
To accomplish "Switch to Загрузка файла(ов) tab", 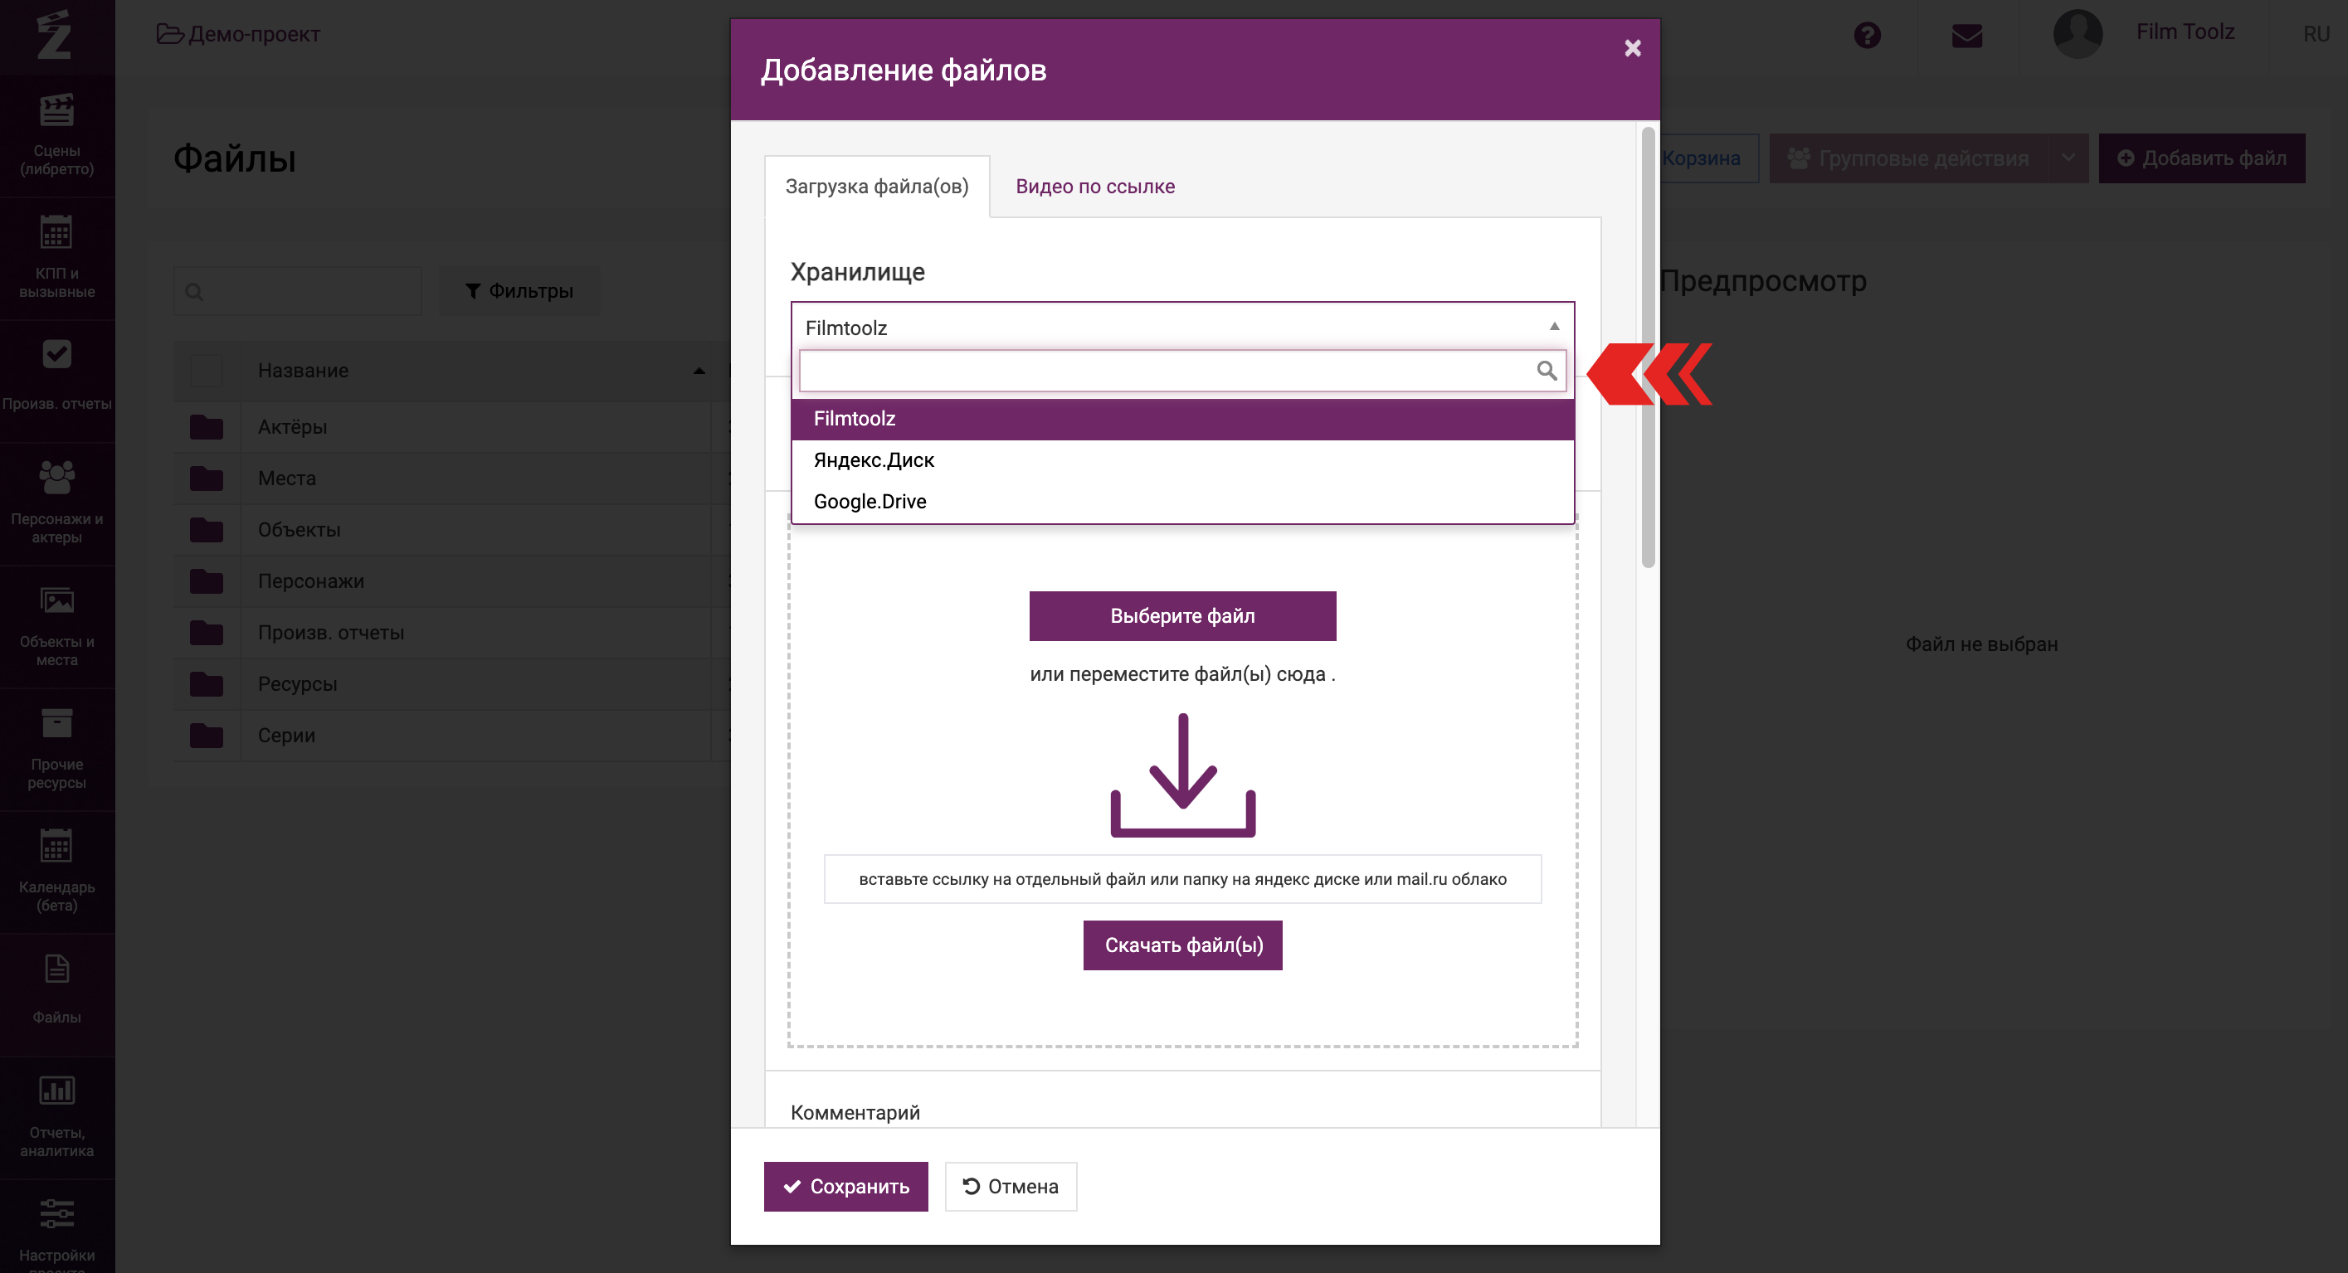I will click(x=877, y=186).
